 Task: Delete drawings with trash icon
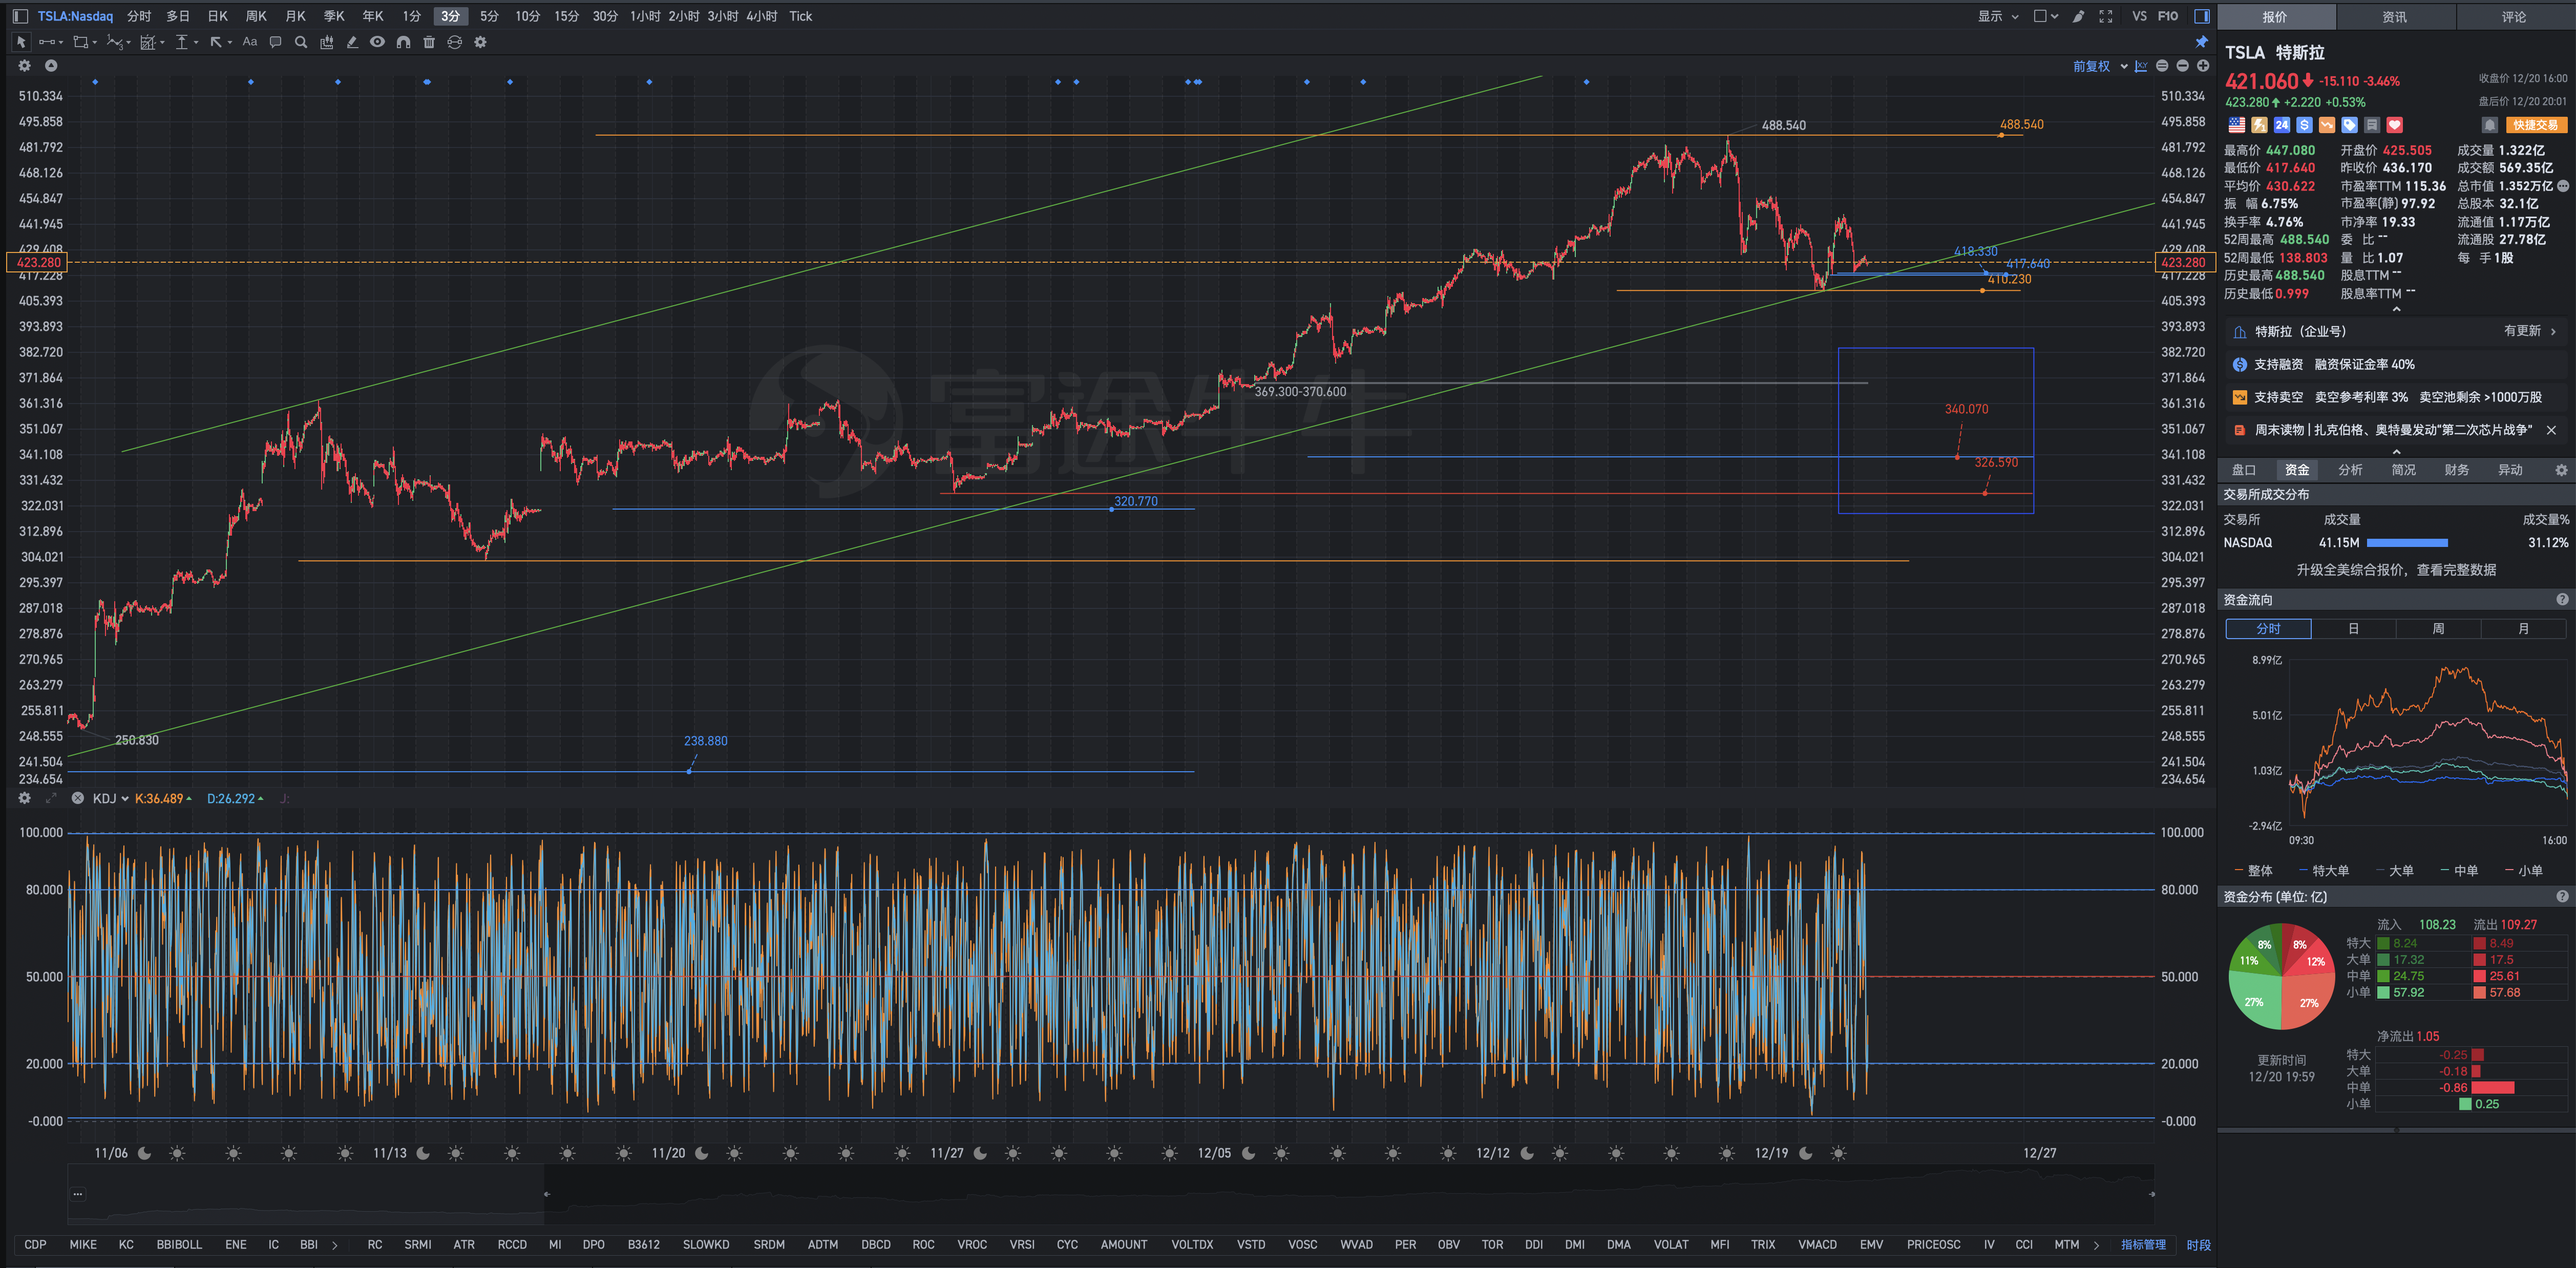click(x=429, y=42)
